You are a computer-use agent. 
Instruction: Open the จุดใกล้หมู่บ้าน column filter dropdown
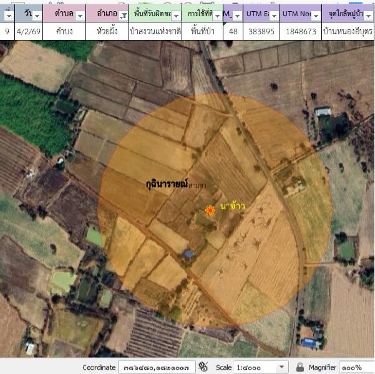368,15
